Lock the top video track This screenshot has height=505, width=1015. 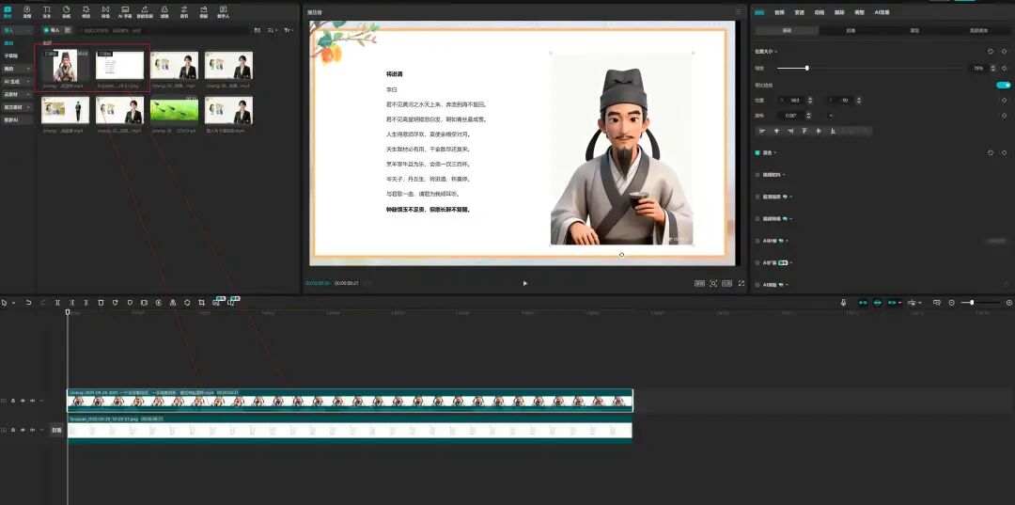(13, 401)
